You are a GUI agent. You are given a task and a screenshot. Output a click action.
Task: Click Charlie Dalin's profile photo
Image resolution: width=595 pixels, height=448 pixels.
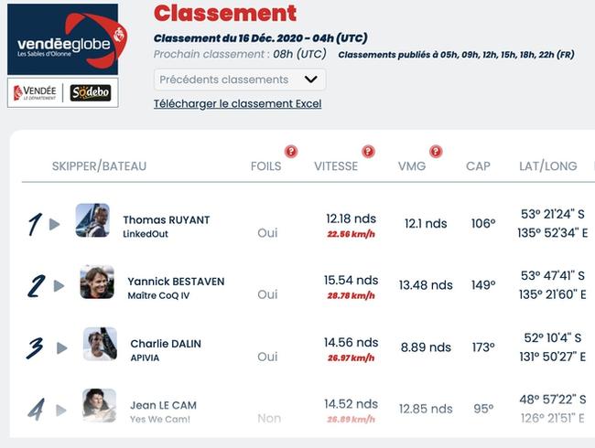point(100,344)
